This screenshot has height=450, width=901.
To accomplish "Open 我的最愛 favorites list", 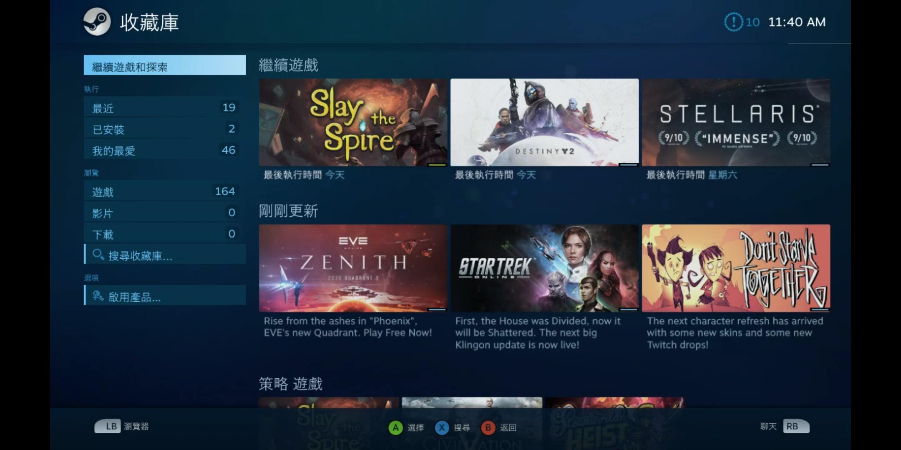I will tap(165, 150).
